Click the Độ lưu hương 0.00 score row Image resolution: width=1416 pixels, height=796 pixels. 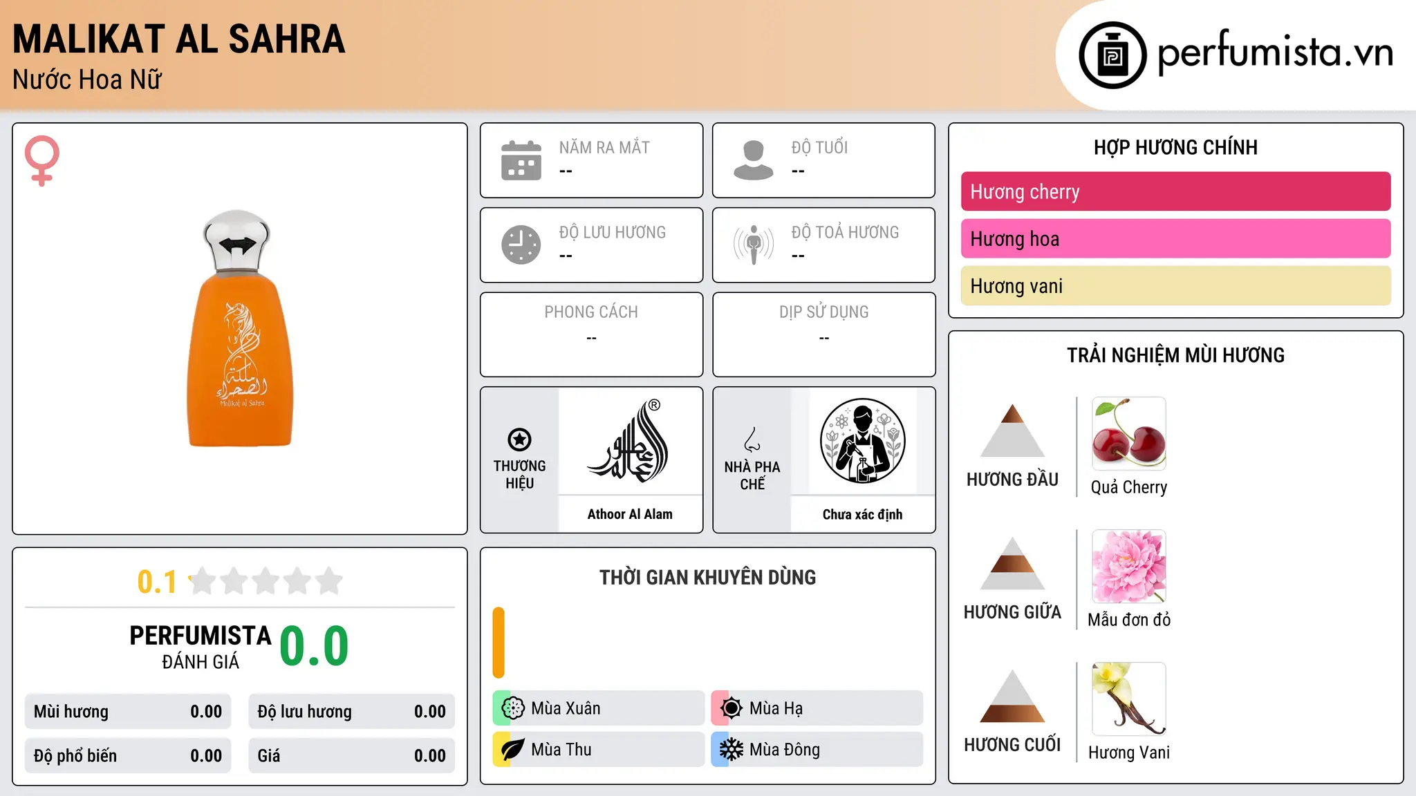[x=351, y=712]
